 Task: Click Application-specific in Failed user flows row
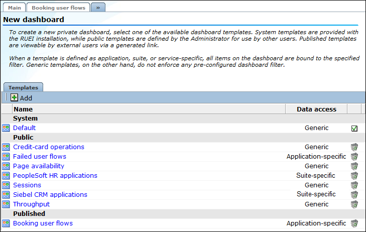click(316, 157)
